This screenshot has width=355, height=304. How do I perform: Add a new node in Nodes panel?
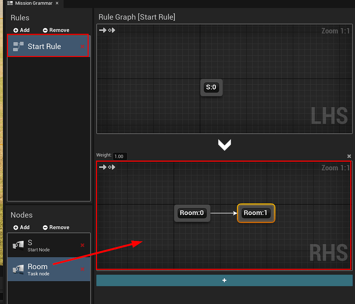coord(22,227)
